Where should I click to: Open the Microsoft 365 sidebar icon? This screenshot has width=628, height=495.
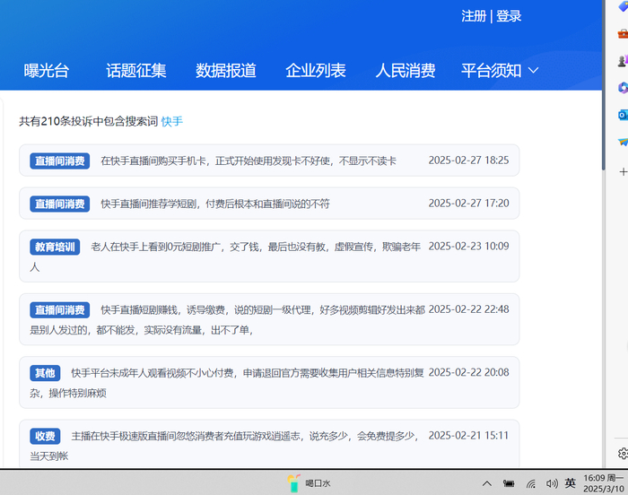coord(623,88)
